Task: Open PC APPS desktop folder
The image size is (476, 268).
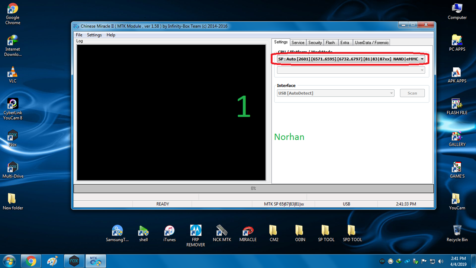Action: (x=457, y=43)
